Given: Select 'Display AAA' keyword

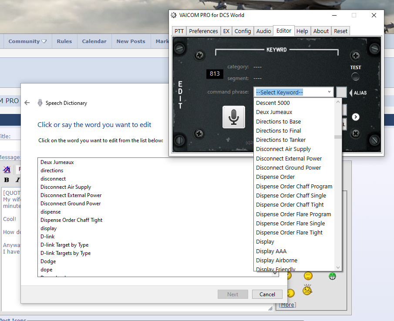Looking at the screenshot, I should pyautogui.click(x=294, y=251).
